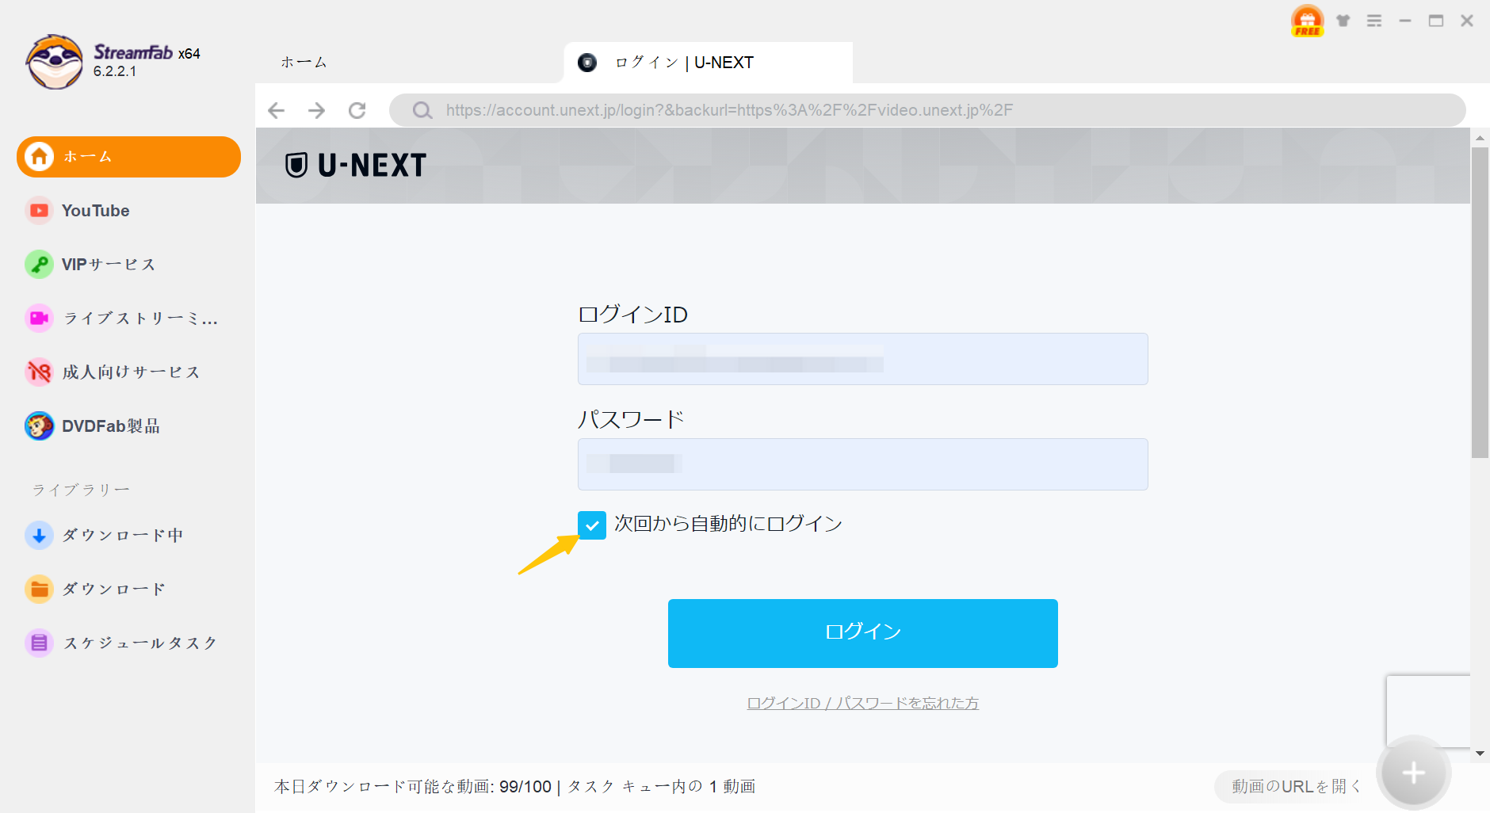
Task: Click the scrollbar down arrow
Action: click(1480, 754)
